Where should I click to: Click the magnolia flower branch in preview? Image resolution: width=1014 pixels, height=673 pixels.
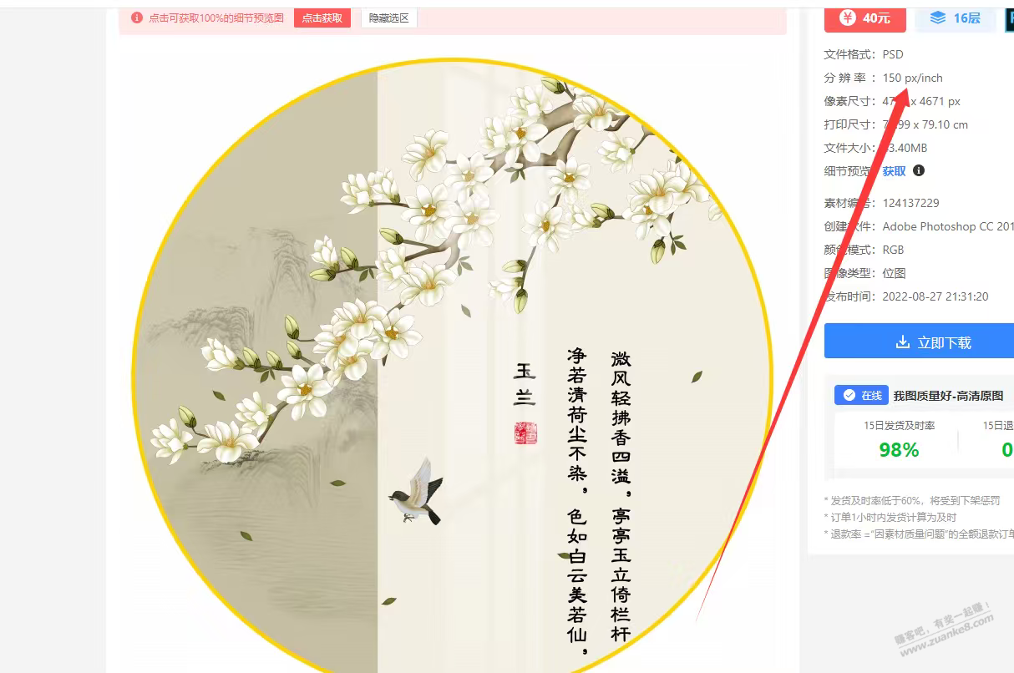pyautogui.click(x=434, y=250)
